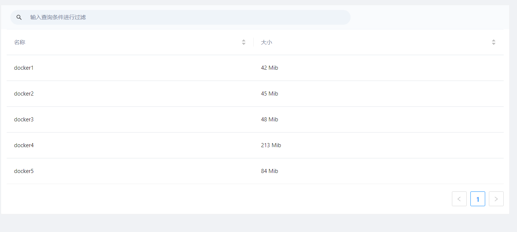Viewport: 517px width, 232px height.
Task: Select the 84 Mib size value
Action: tap(269, 171)
